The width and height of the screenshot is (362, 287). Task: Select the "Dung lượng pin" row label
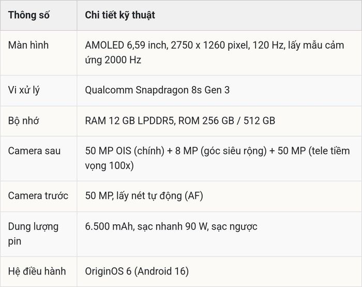(x=33, y=234)
